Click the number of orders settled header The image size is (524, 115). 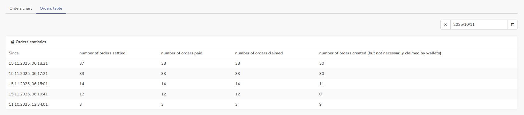[x=102, y=53]
